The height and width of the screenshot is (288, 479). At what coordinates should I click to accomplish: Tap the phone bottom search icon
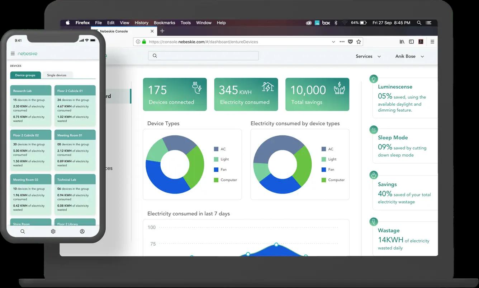click(23, 232)
